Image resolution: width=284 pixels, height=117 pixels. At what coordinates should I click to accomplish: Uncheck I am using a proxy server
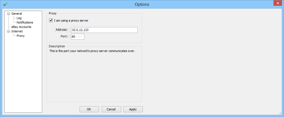[x=51, y=20]
